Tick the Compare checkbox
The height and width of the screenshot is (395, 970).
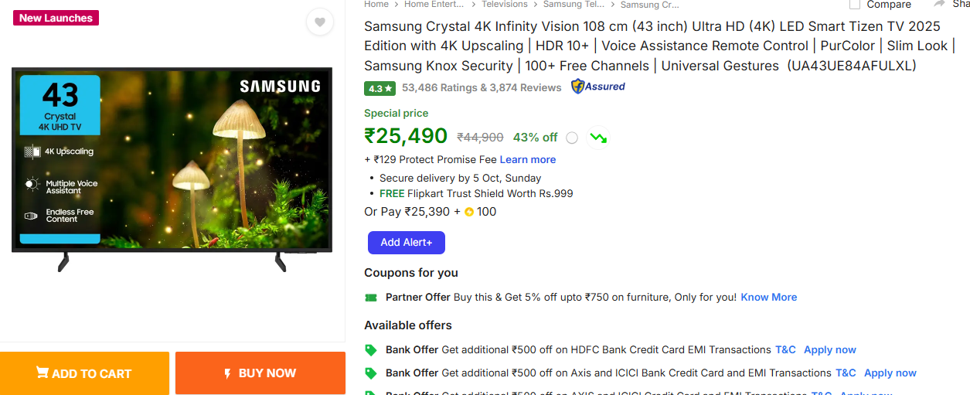tap(854, 5)
